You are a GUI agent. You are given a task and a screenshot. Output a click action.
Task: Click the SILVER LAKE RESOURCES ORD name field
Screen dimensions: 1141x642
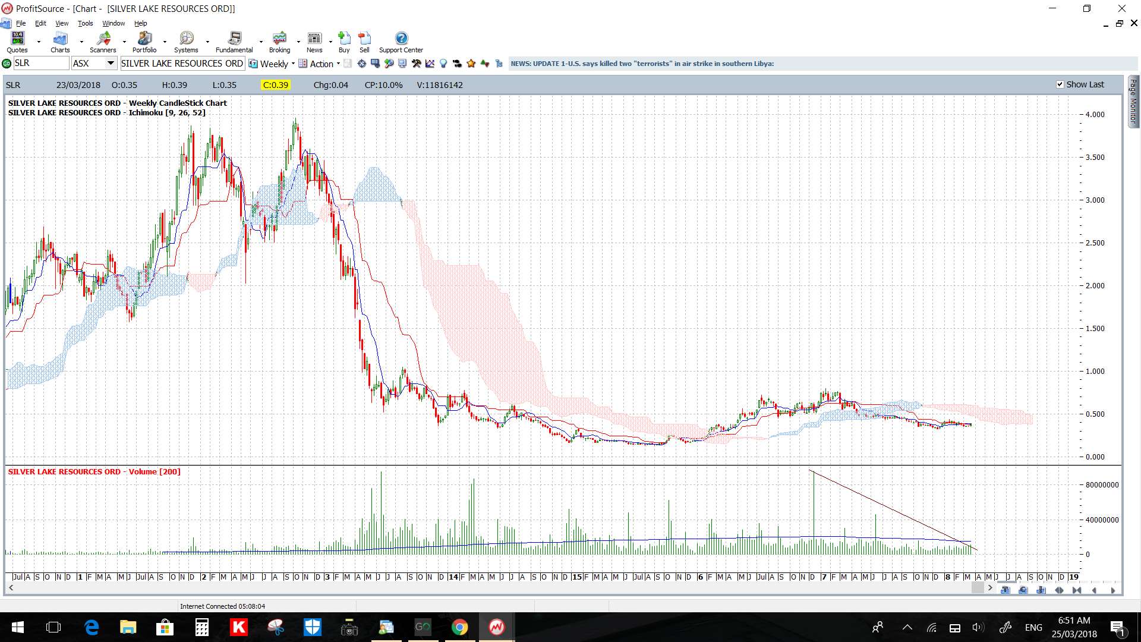point(182,63)
